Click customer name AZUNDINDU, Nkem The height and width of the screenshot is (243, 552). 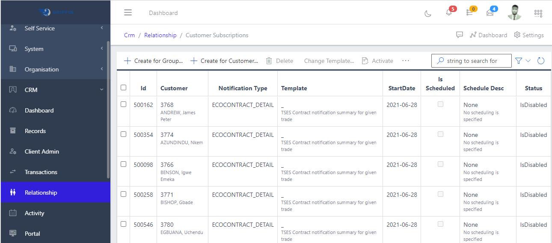pos(181,142)
